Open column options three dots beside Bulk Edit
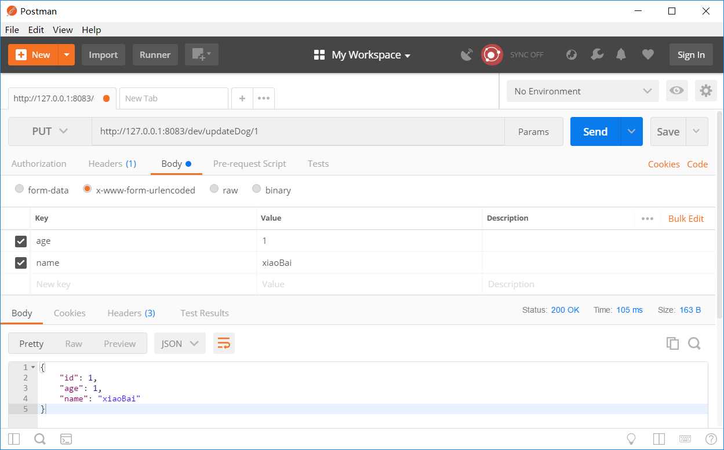Screen dimensions: 724x450 647,218
